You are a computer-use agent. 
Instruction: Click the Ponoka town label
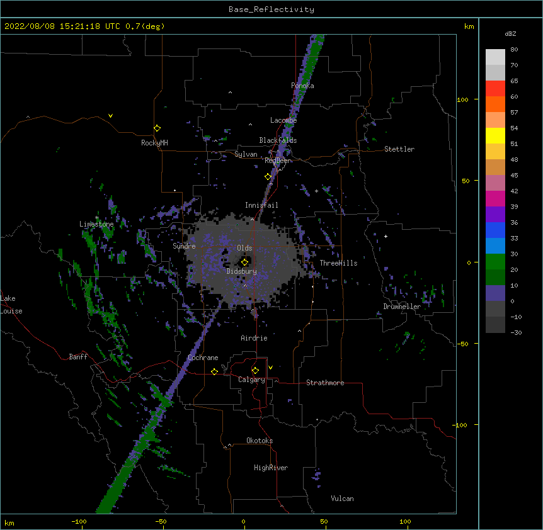(x=302, y=86)
